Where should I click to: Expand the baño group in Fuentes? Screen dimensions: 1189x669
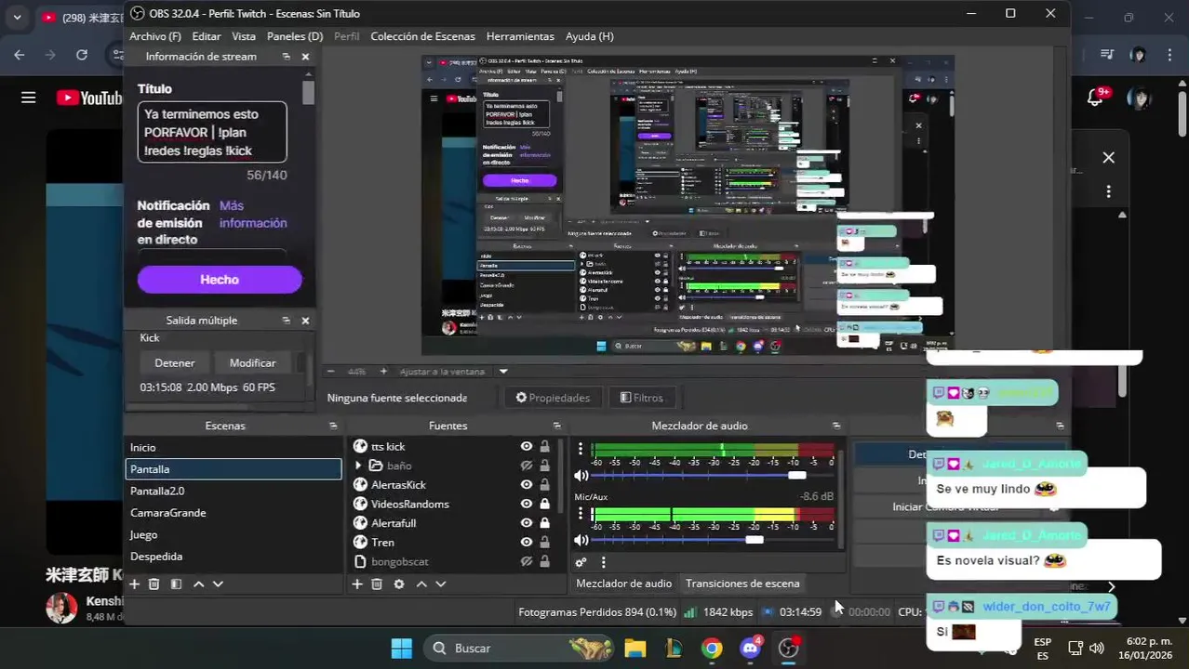click(x=359, y=466)
